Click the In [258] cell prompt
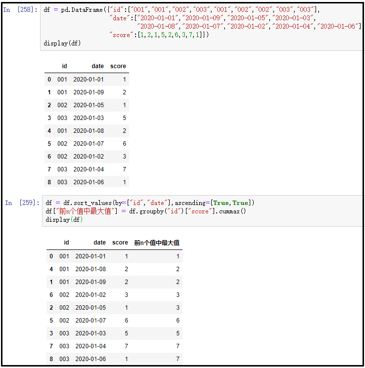Image resolution: width=365 pixels, height=368 pixels. [20, 9]
